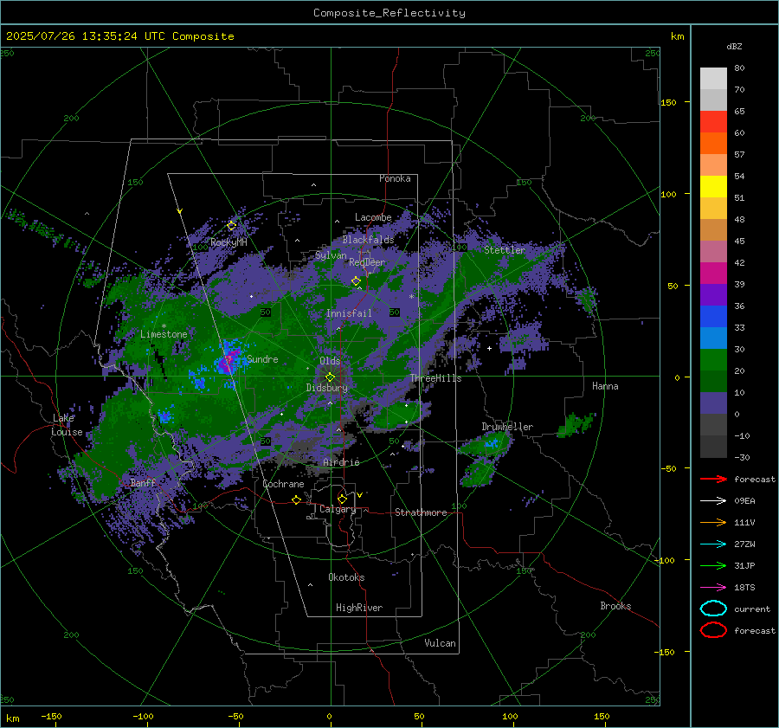Viewport: 779px width, 728px height.
Task: Click the Airdrie city label
Action: [x=341, y=462]
